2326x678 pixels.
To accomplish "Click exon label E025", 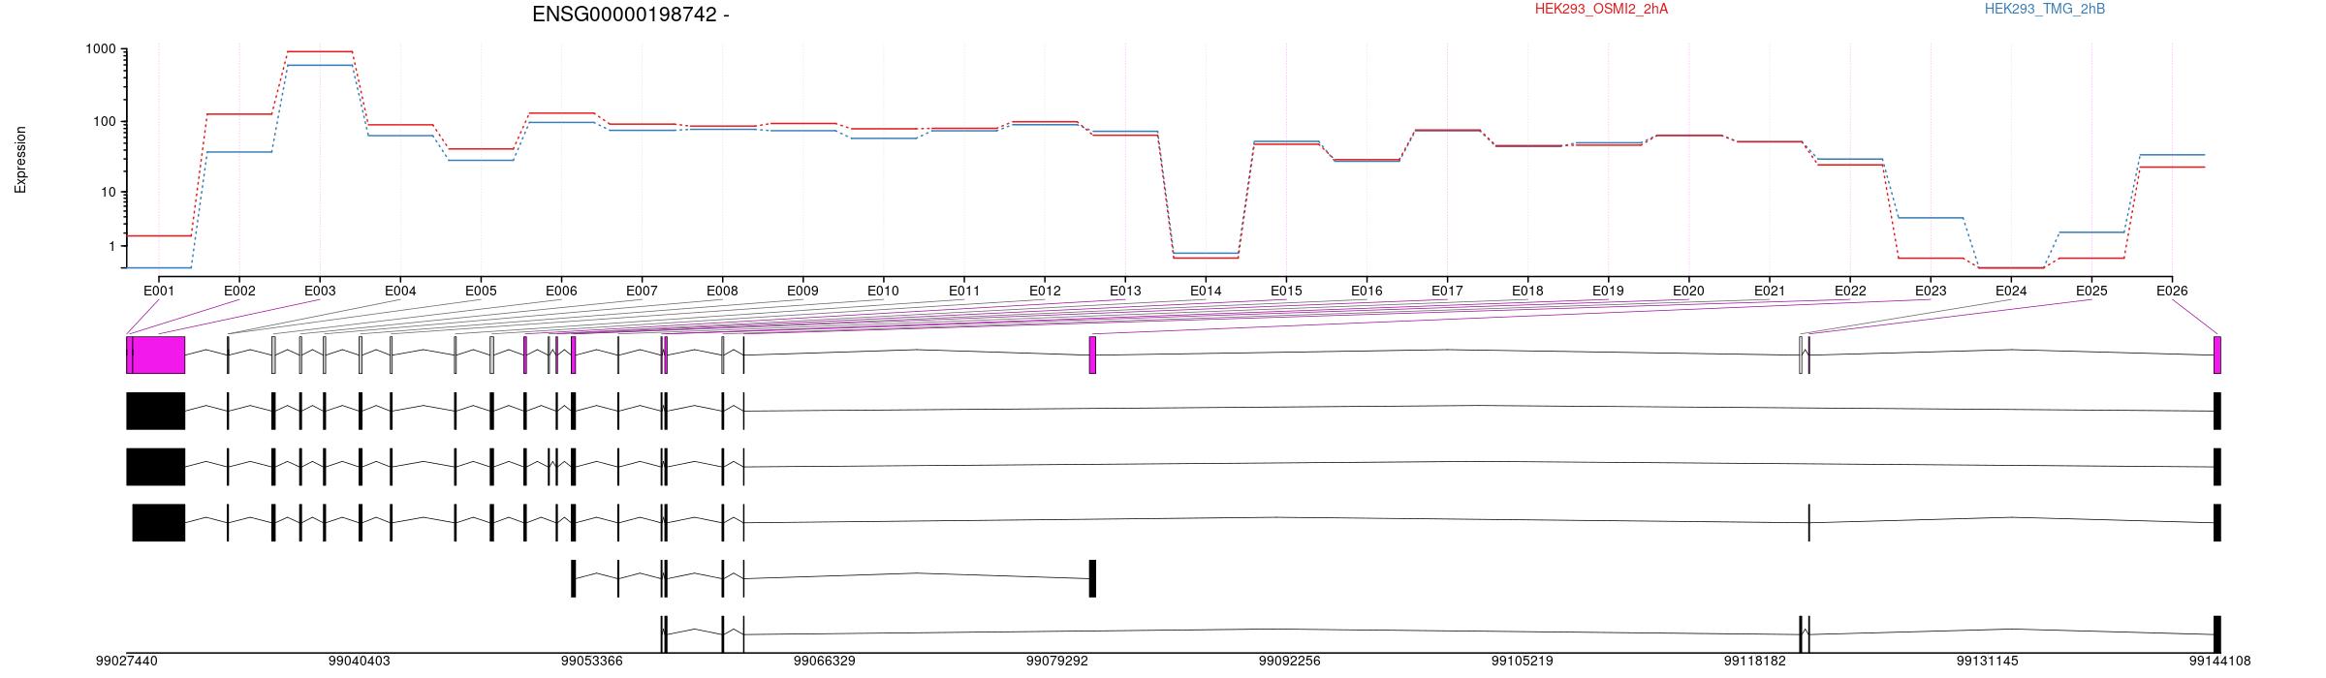I will click(2091, 291).
